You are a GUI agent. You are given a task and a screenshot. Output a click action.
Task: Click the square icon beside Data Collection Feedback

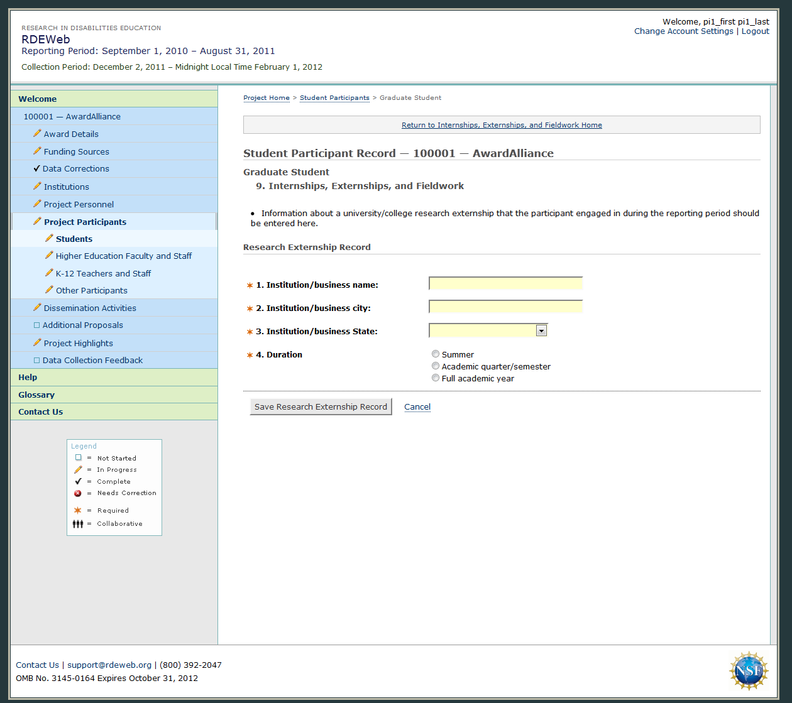[x=36, y=361]
